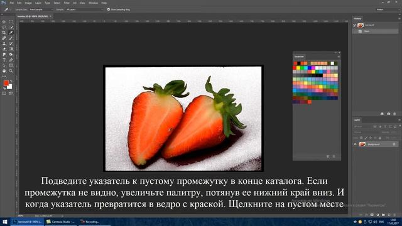The width and height of the screenshot is (402, 226).
Task: Create new snapshot in History panel
Action: click(389, 114)
